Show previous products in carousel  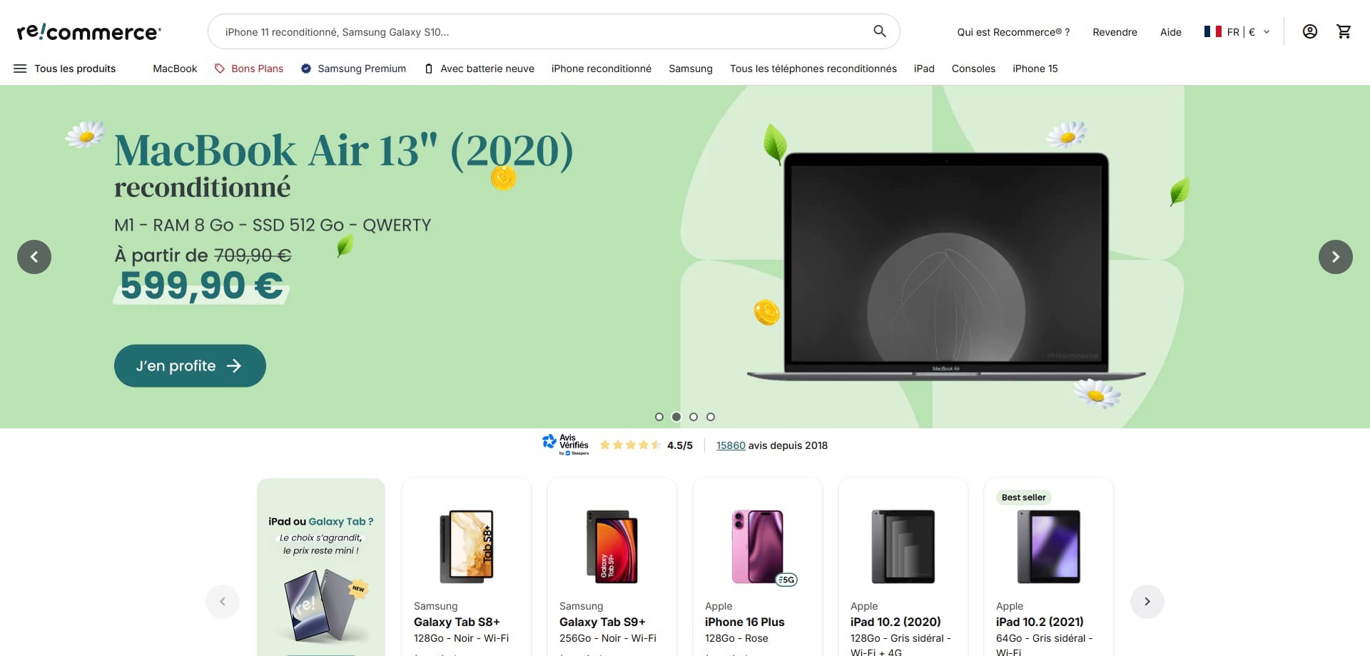[223, 602]
